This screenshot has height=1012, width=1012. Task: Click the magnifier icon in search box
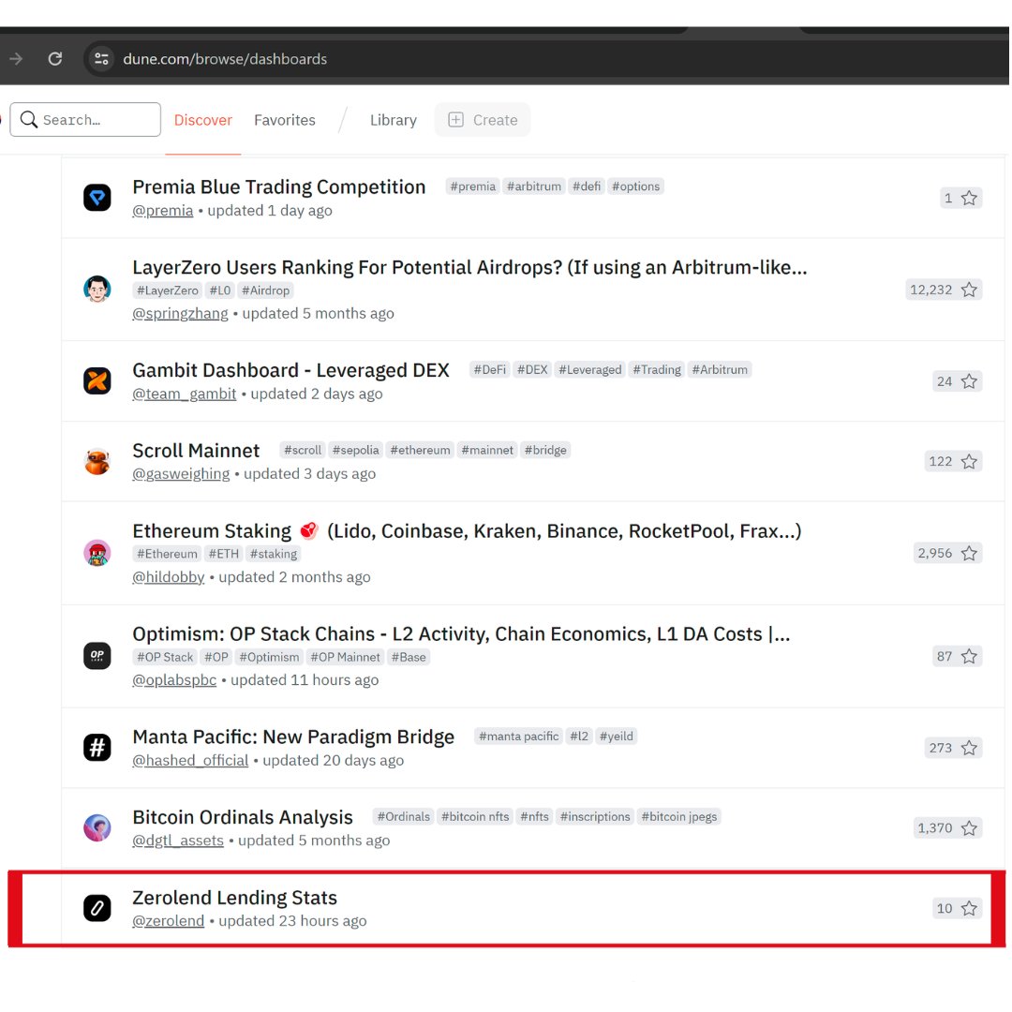tap(28, 119)
